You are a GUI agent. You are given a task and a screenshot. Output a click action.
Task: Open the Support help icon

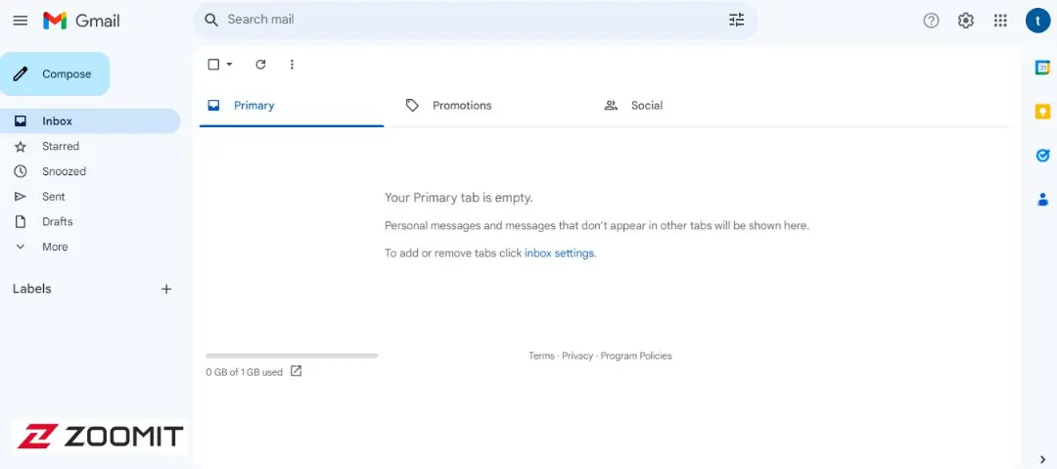click(x=931, y=21)
